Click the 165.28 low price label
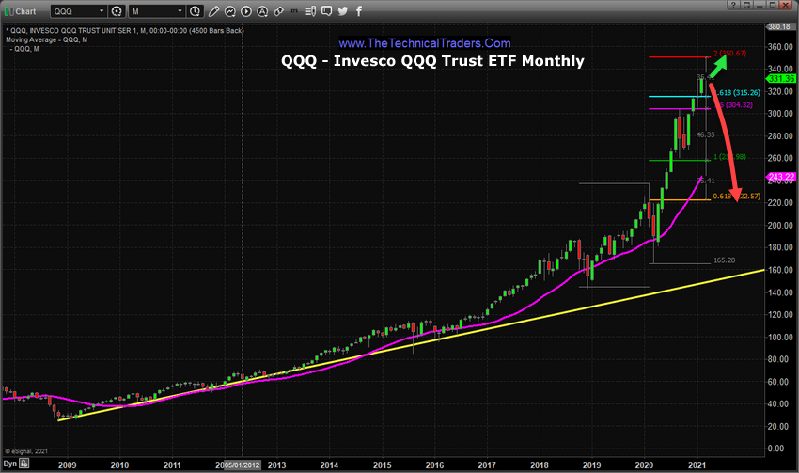Screen dimensions: 799x473 coord(724,260)
